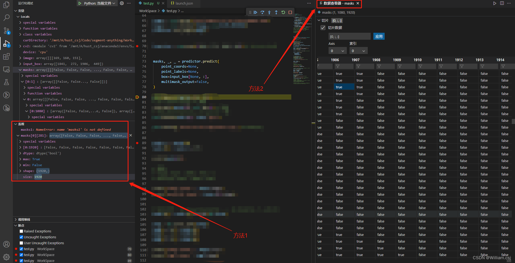Collapse the 监视 watch section

[16, 124]
